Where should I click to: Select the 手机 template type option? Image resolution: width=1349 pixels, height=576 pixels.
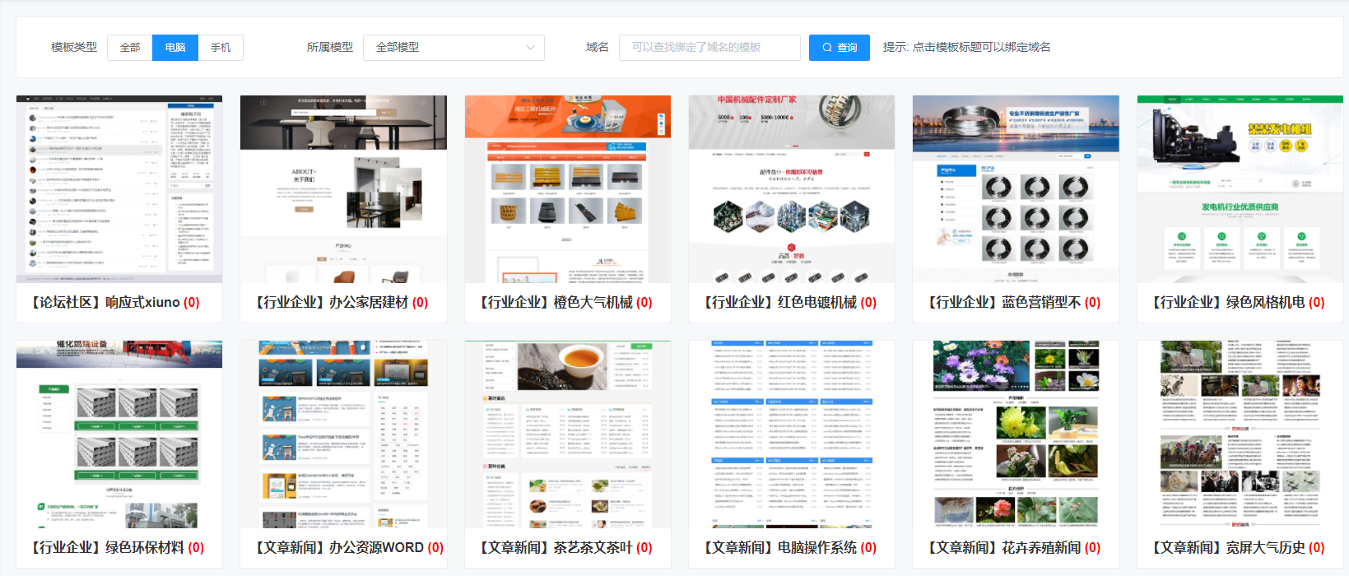[x=221, y=48]
